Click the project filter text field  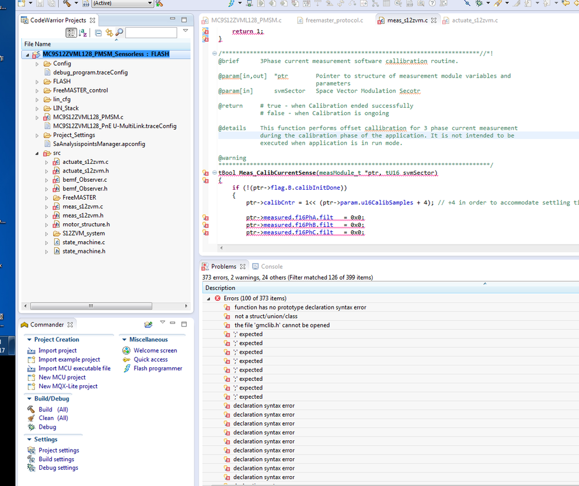[150, 33]
